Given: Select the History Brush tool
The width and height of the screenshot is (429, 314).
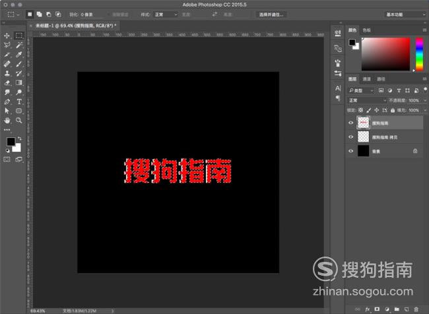Looking at the screenshot, I should point(19,73).
